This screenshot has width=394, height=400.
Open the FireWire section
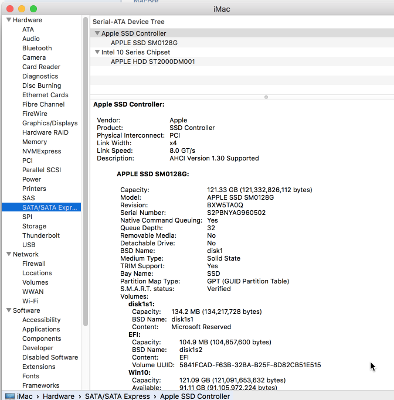click(x=35, y=114)
